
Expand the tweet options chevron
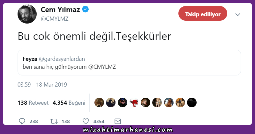238,15
